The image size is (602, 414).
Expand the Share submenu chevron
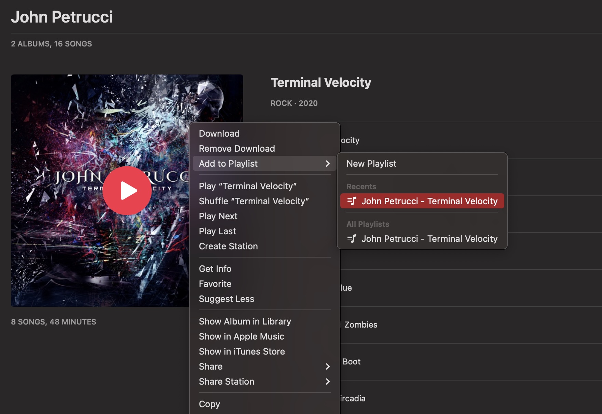click(327, 367)
